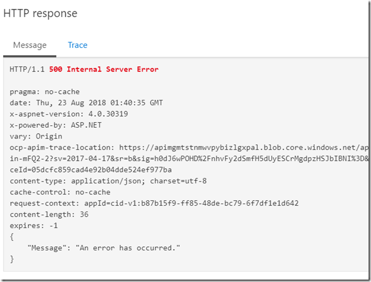Click the 500 Internal Server Error status
Viewport: 371px width, 282px height.
(104, 70)
